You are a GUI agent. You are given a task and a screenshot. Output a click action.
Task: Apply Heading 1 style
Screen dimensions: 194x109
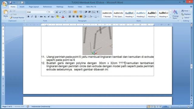129,14
